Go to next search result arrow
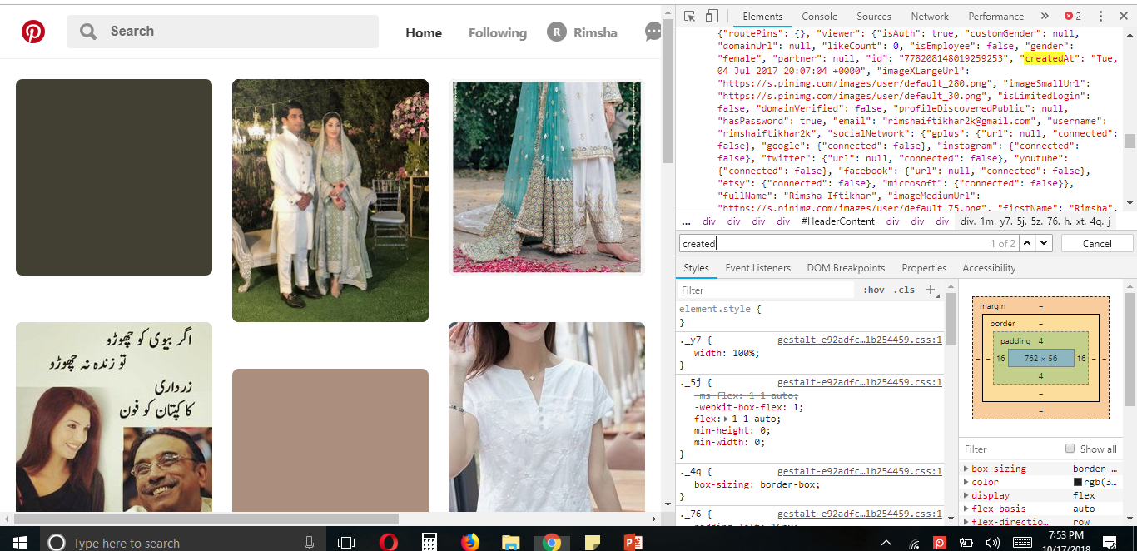 [x=1045, y=243]
